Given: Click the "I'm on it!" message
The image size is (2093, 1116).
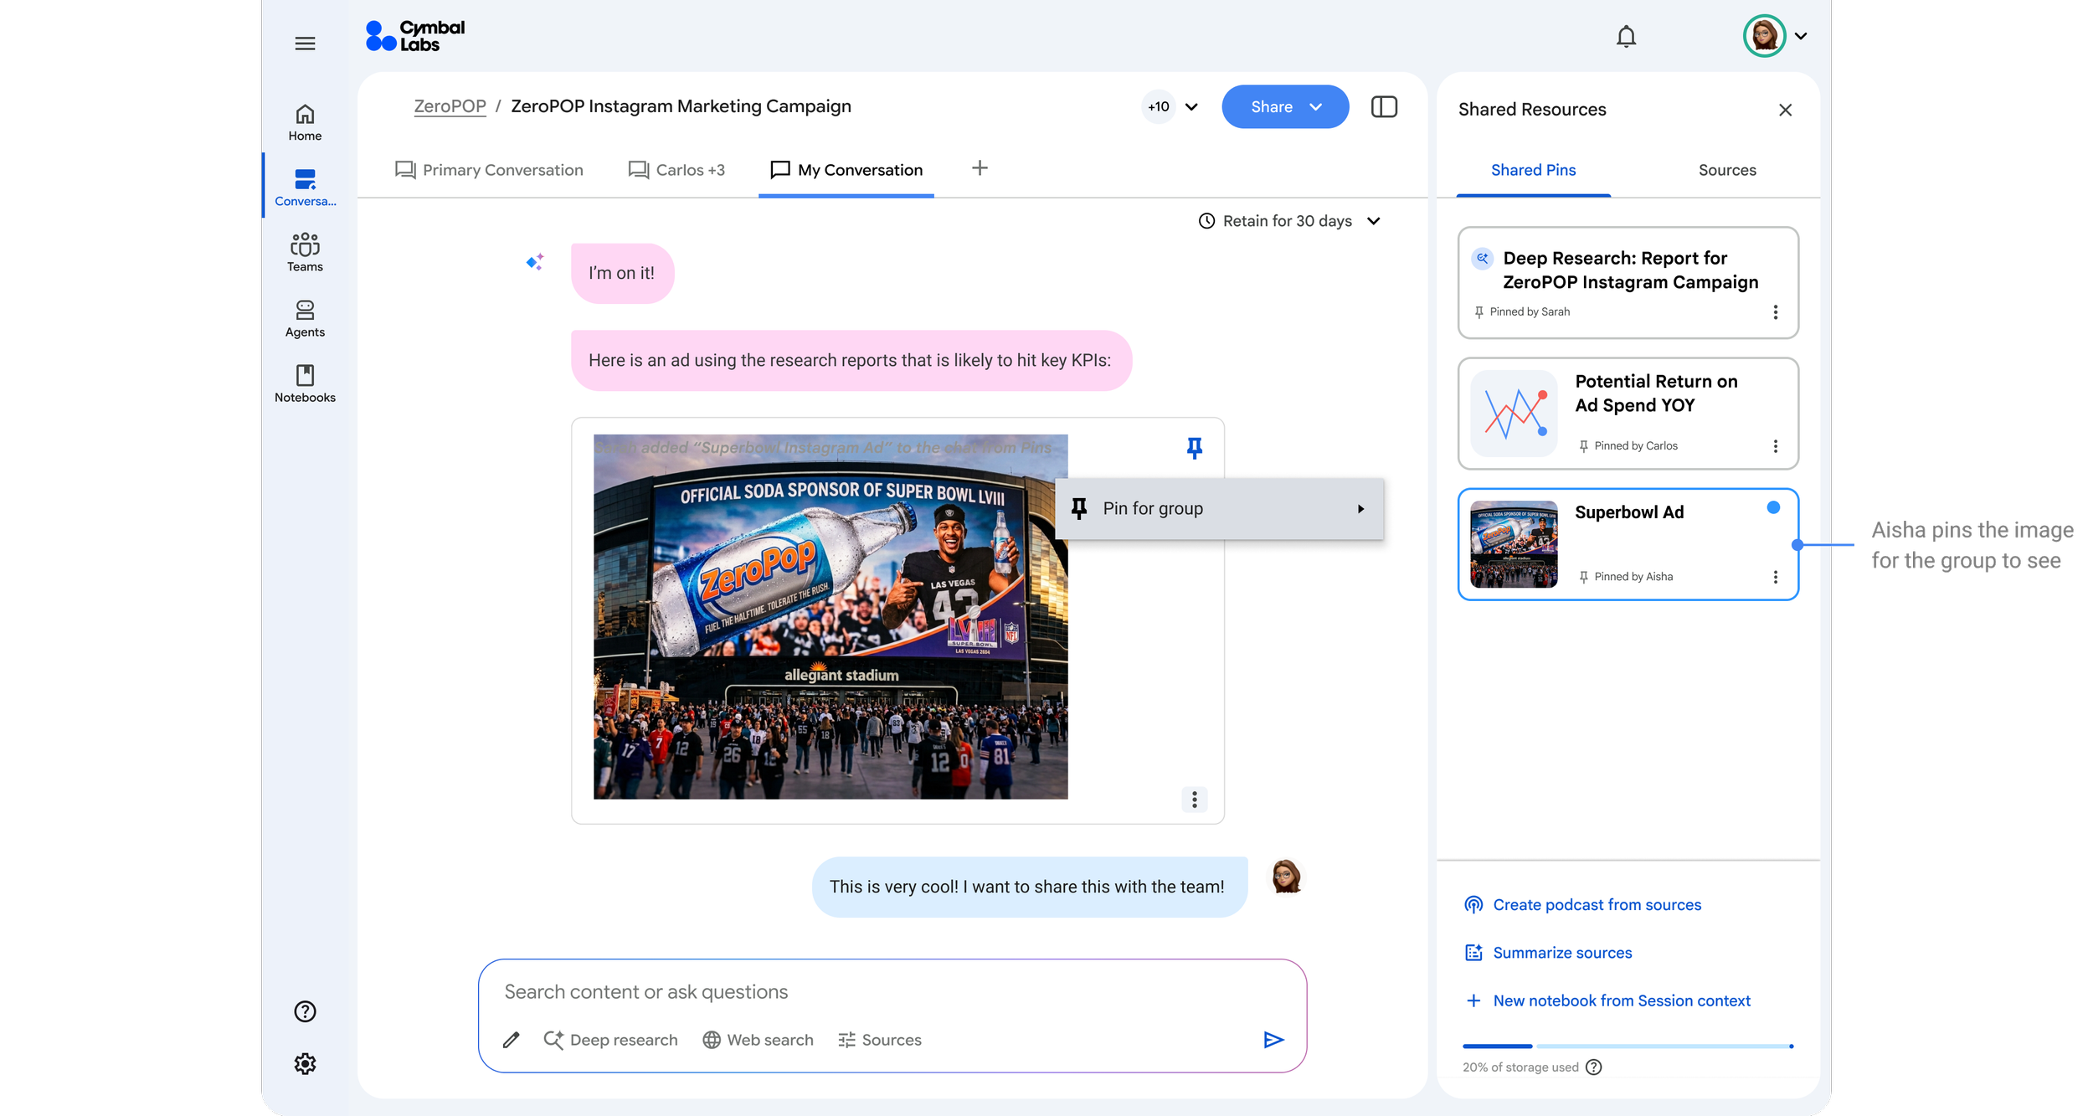Looking at the screenshot, I should pos(622,274).
